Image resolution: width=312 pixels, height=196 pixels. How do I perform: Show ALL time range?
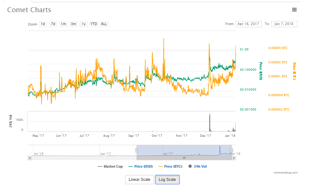(x=104, y=24)
